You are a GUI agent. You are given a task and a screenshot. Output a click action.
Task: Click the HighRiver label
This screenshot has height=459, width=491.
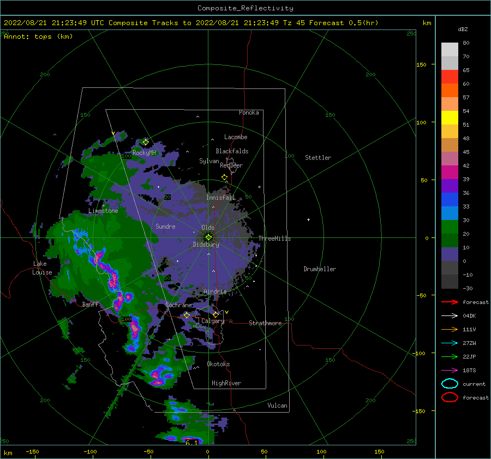pyautogui.click(x=226, y=383)
